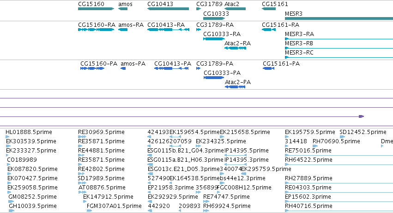Click EST EK087820.5prime
This screenshot has width=393, height=213.
coord(33,169)
